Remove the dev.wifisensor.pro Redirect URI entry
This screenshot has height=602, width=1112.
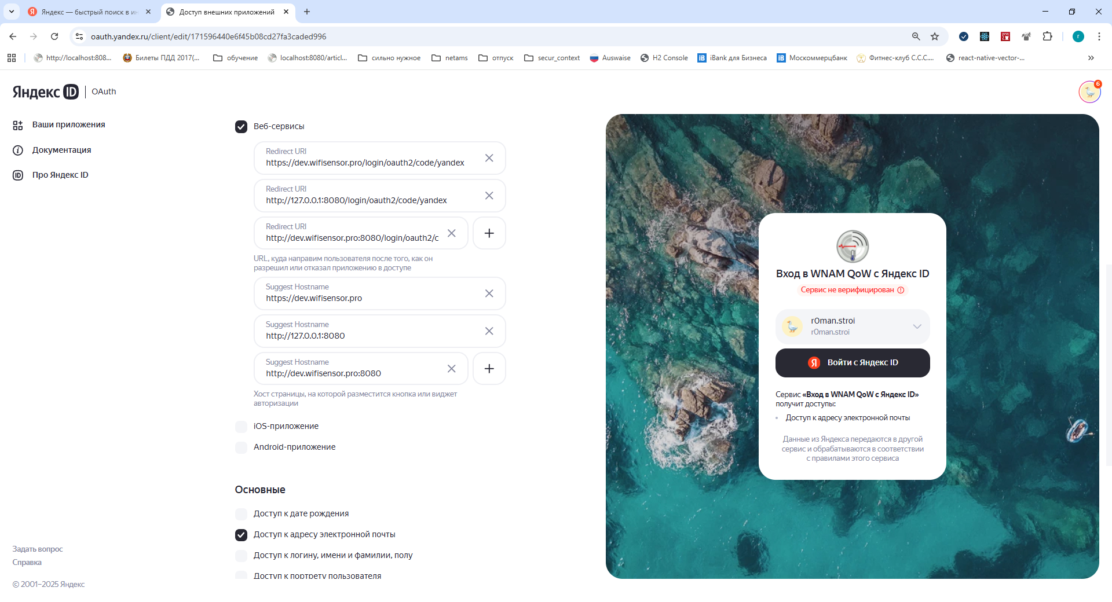coord(489,158)
